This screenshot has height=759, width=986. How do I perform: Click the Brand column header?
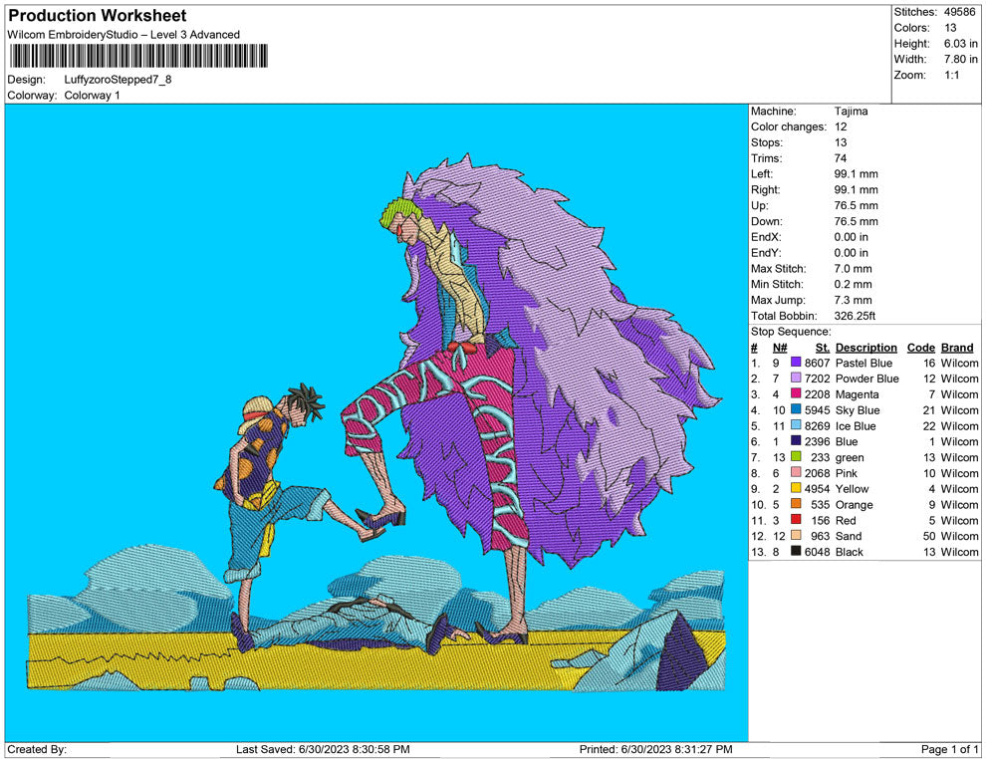point(957,348)
